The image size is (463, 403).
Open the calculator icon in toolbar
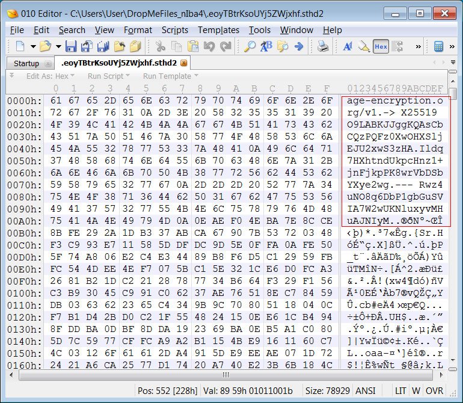pos(439,46)
